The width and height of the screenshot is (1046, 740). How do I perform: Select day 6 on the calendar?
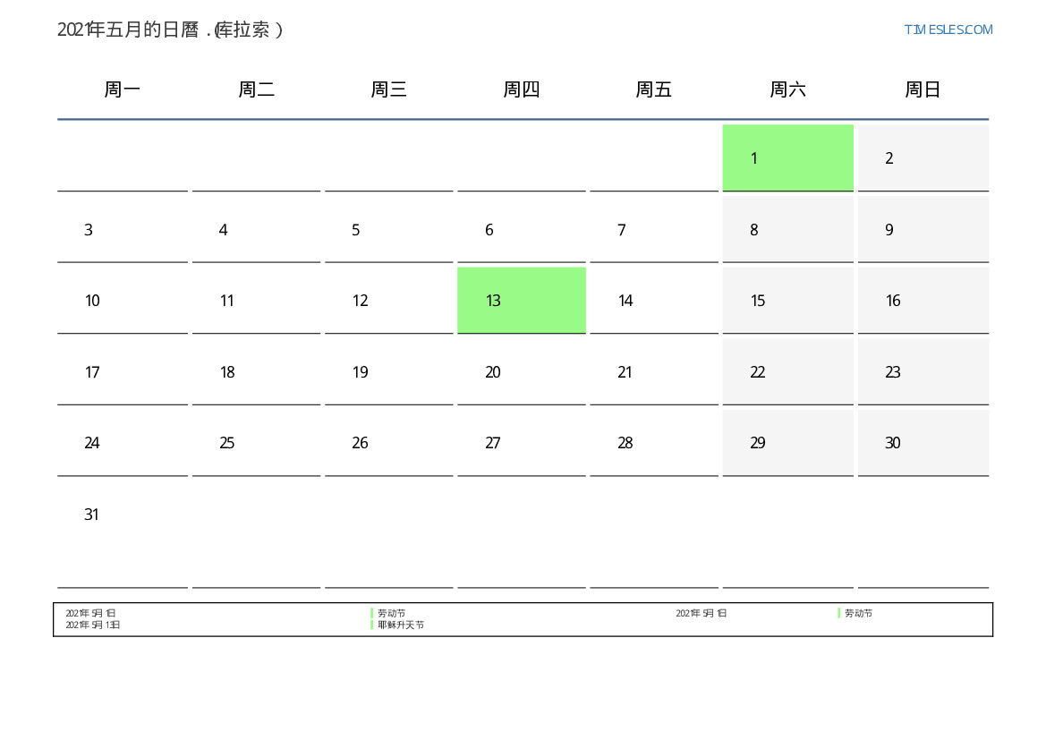tap(522, 229)
